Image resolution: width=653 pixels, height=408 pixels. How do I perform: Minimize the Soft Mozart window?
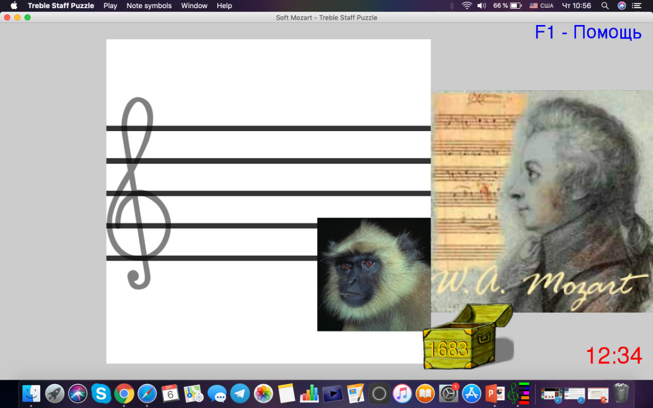17,17
